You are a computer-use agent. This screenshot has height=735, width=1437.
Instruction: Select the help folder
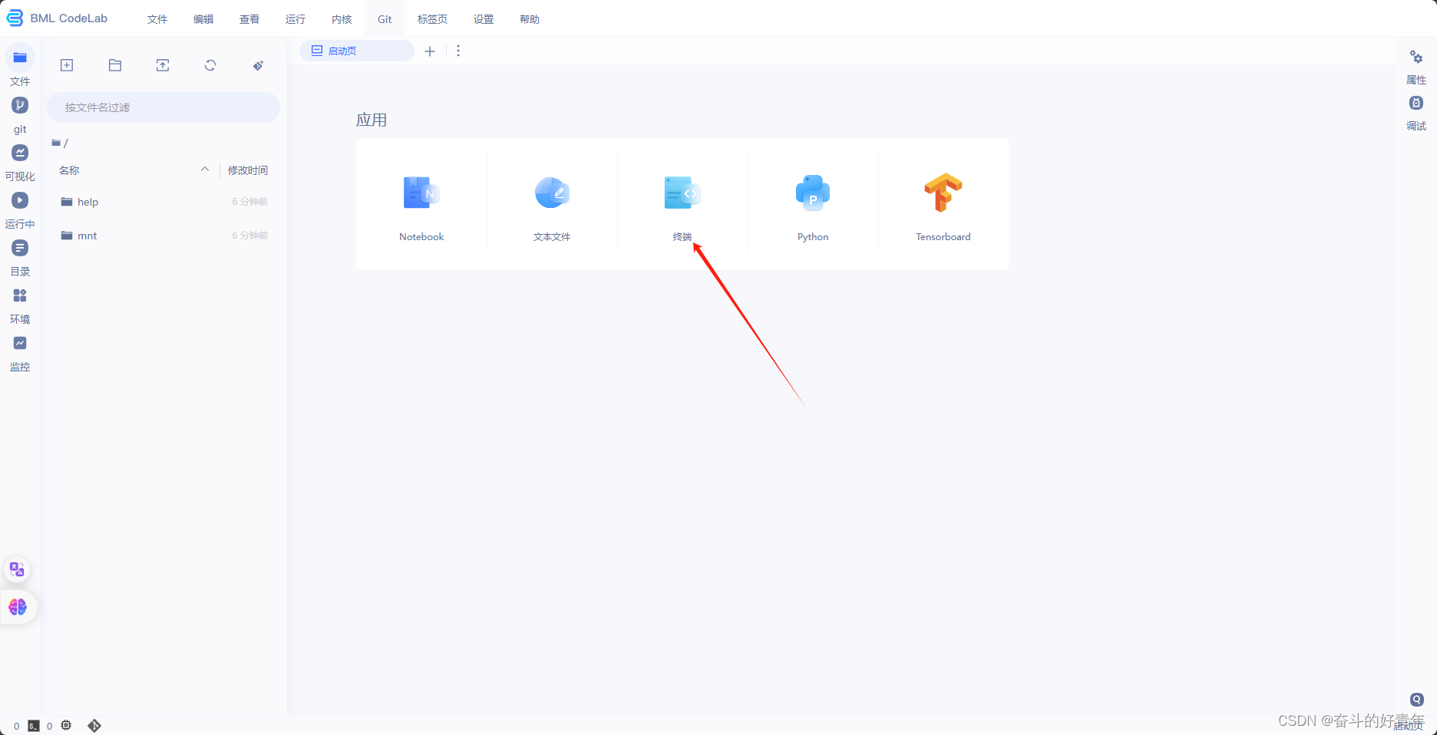(x=164, y=202)
